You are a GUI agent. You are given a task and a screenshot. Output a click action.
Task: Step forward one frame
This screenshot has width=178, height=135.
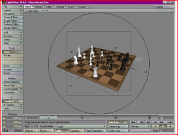coord(155,122)
